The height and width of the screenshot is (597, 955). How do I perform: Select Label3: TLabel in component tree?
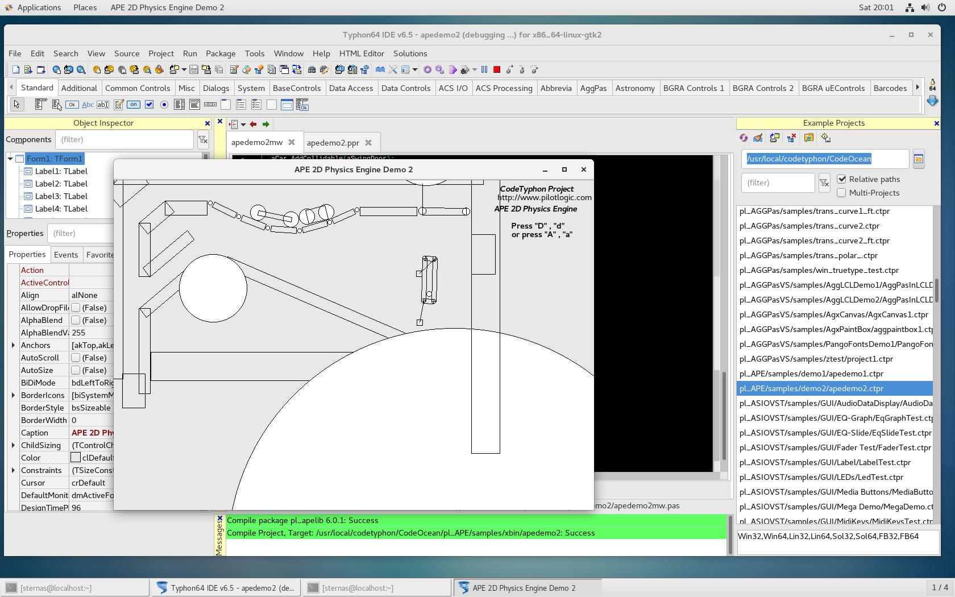[x=61, y=196]
